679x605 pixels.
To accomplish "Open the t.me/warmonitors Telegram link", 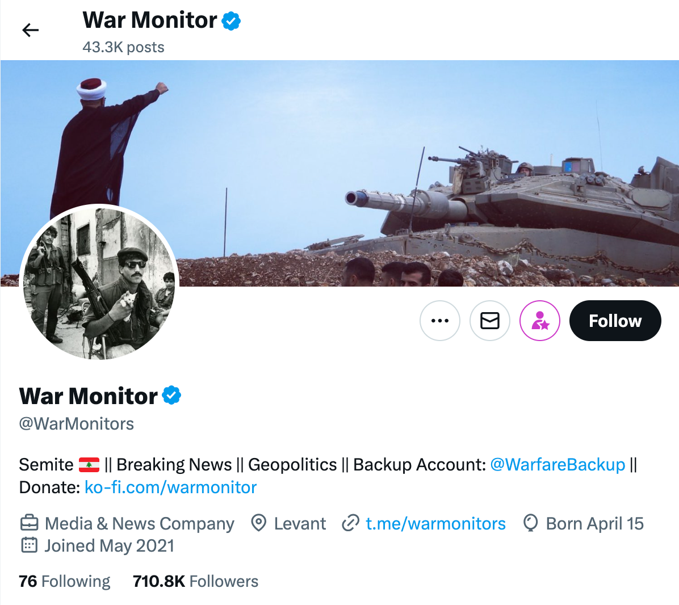I will click(435, 523).
